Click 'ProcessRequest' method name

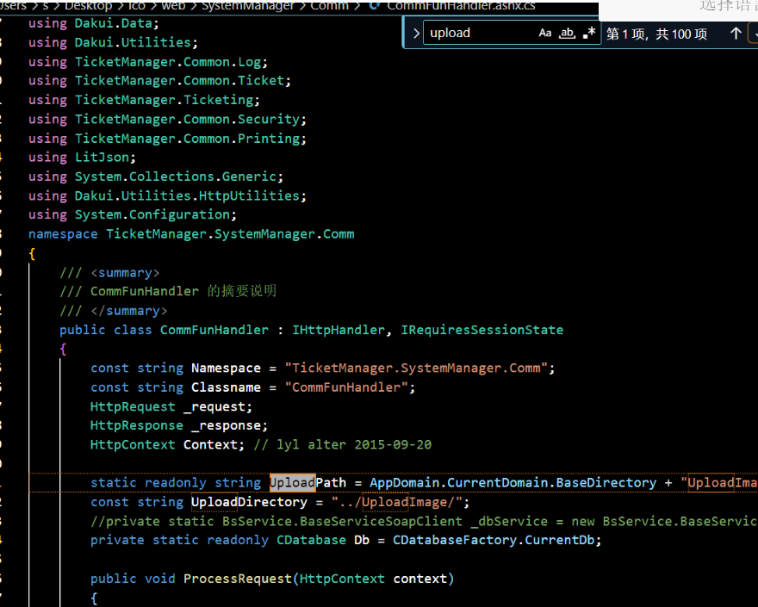point(238,579)
